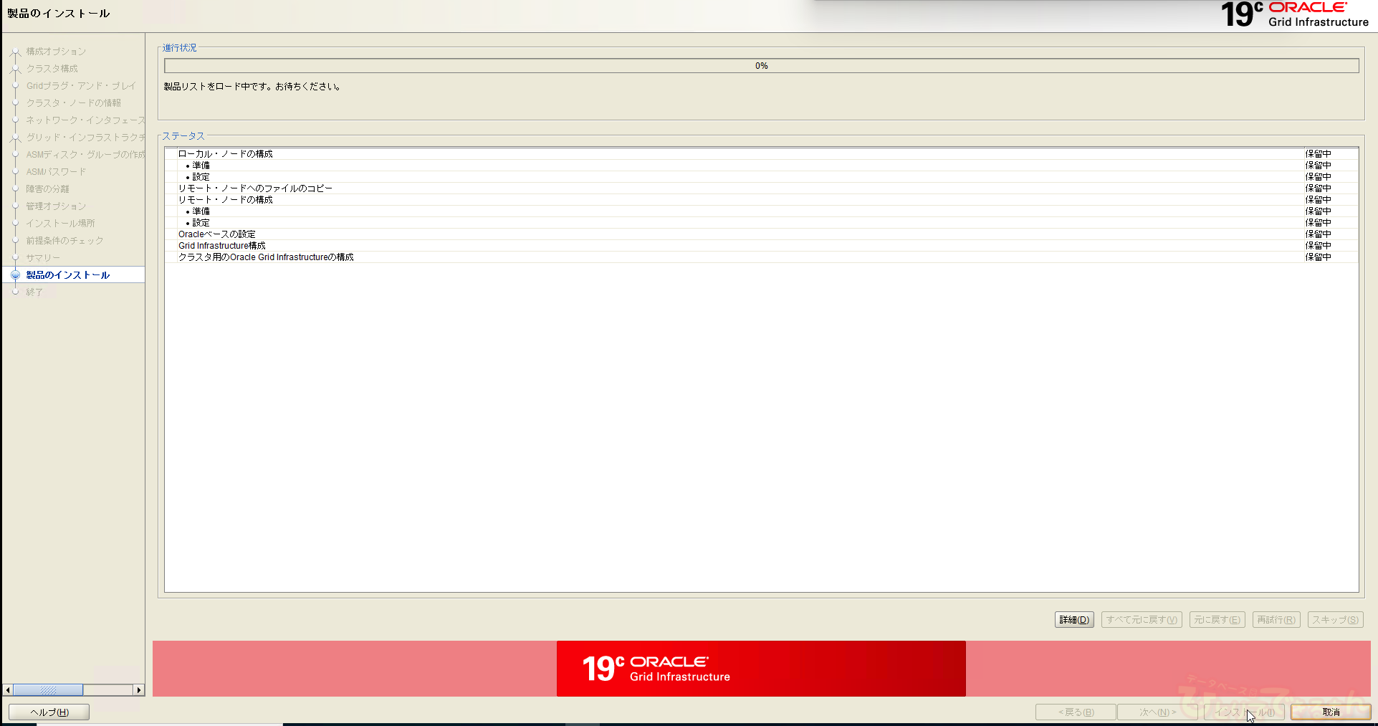The width and height of the screenshot is (1378, 726).
Task: Click the sidebar horizontal scrollbar thumb
Action: 48,690
